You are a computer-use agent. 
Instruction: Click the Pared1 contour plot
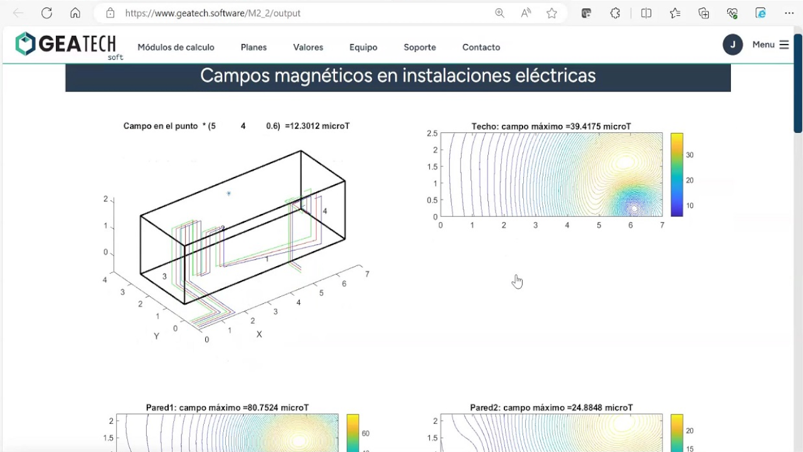pyautogui.click(x=227, y=433)
